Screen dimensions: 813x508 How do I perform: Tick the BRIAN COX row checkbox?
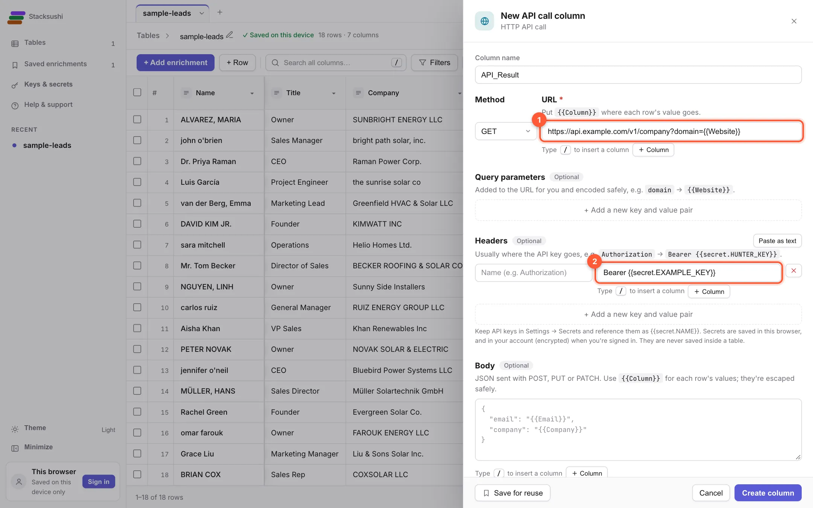(137, 475)
